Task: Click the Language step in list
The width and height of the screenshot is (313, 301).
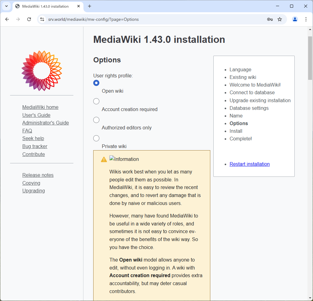Action: pyautogui.click(x=240, y=69)
